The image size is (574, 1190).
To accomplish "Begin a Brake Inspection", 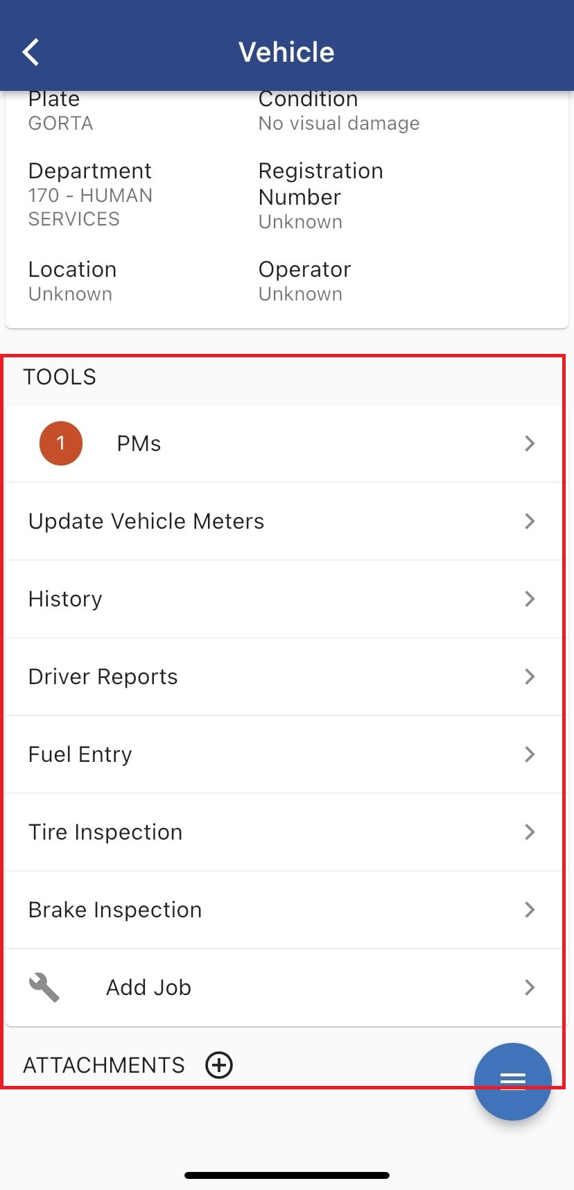I will point(114,910).
